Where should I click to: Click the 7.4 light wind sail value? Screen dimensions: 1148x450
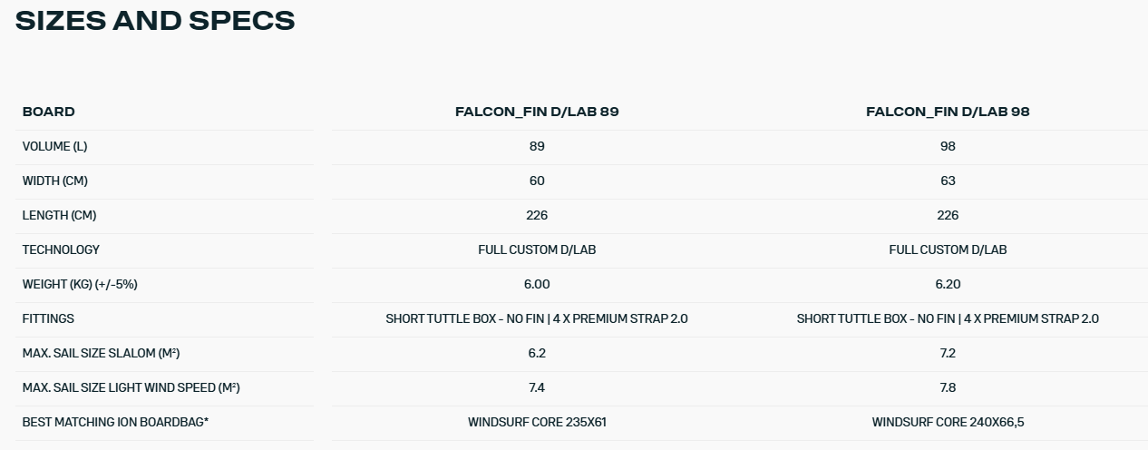[537, 387]
